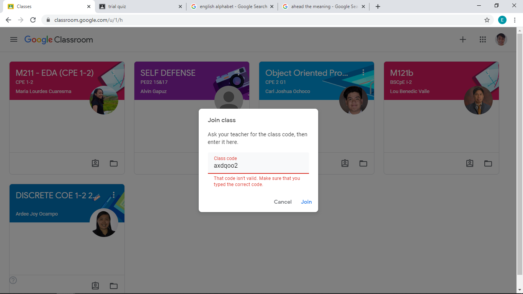
Task: Open Drive folder icon on M121b card
Action: [x=488, y=163]
